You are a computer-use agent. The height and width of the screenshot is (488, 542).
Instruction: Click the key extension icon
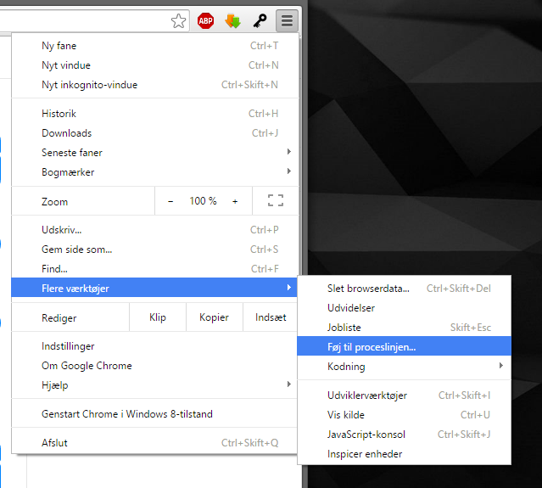click(260, 21)
